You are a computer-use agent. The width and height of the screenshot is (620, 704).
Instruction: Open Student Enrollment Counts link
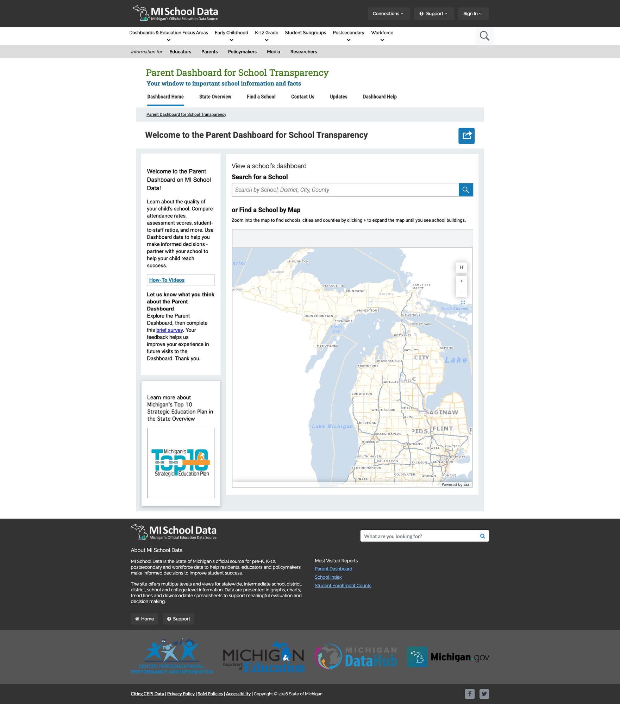coord(343,586)
